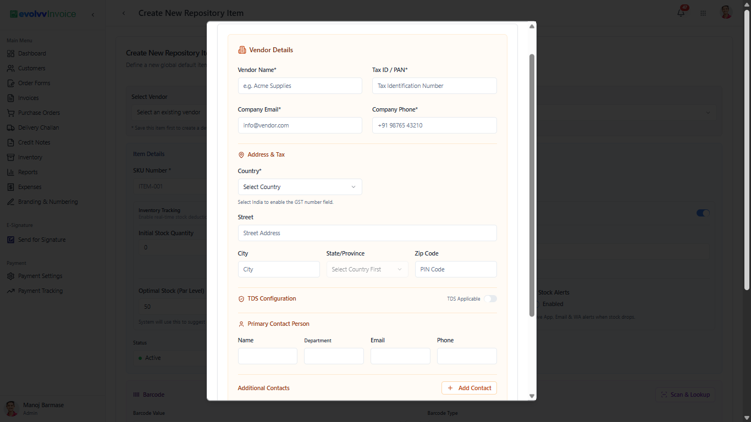Click the contact Phone field
The height and width of the screenshot is (422, 751).
pyautogui.click(x=467, y=356)
